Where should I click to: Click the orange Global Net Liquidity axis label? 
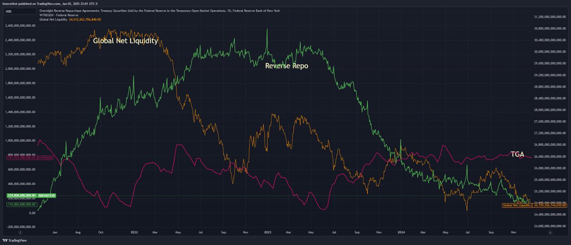tap(517, 205)
